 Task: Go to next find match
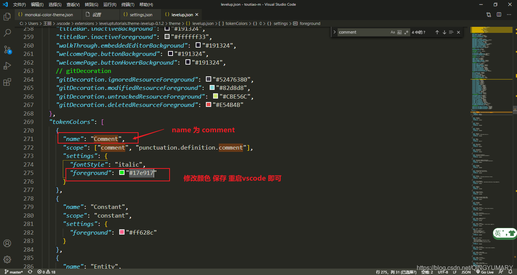click(444, 32)
